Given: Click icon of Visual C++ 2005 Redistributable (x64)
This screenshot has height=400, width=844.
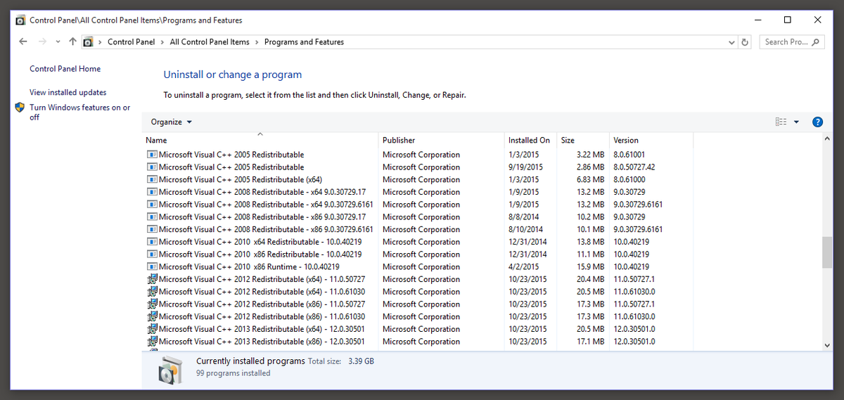Looking at the screenshot, I should pyautogui.click(x=152, y=179).
